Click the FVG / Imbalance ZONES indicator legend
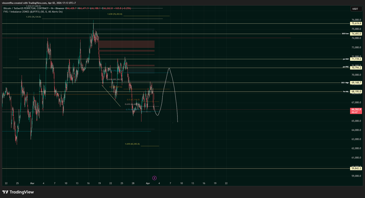Image resolution: width=365 pixels, height=198 pixels. pos(33,12)
